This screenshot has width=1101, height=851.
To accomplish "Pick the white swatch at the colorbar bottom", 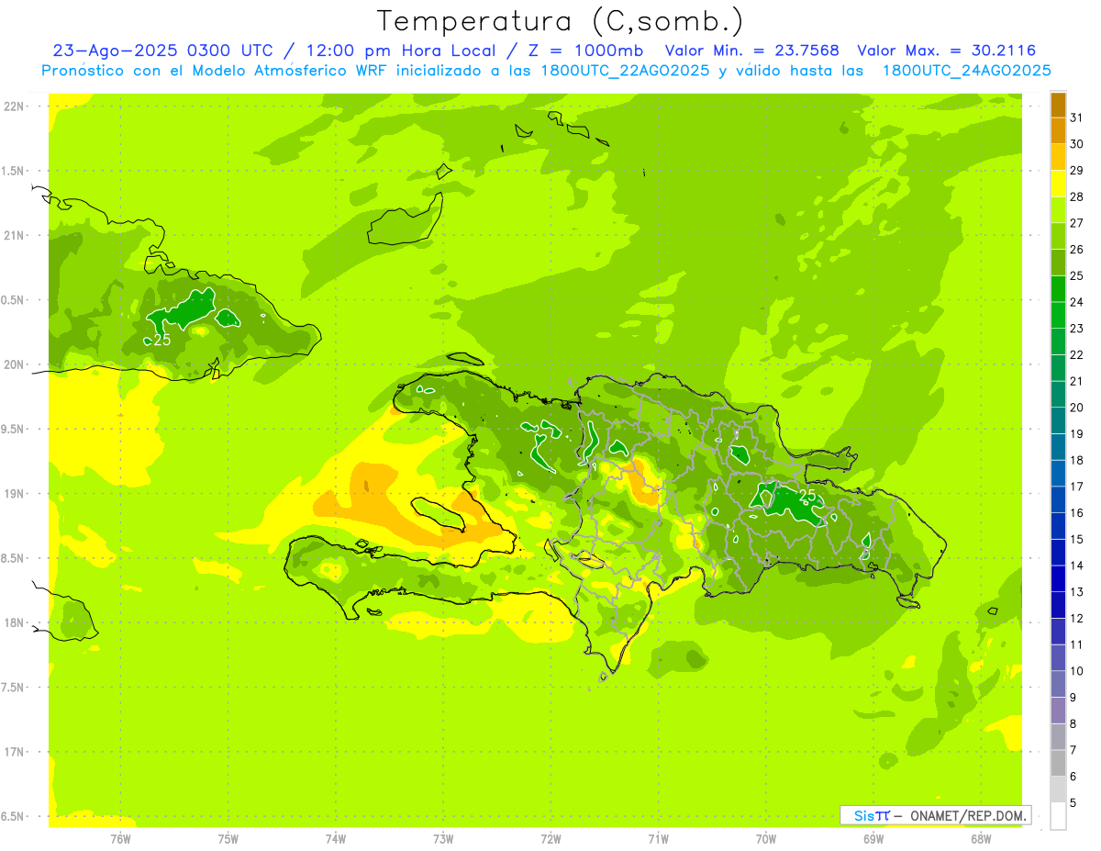I will pos(1058,816).
